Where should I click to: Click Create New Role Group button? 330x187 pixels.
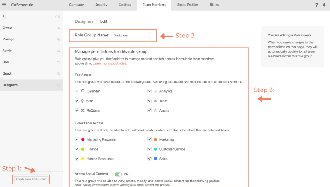point(31,179)
